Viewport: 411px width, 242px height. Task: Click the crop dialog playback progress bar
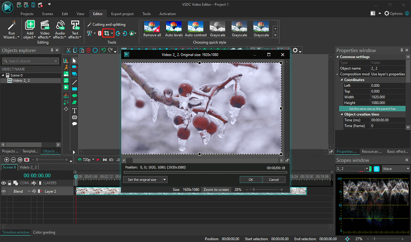click(x=205, y=172)
